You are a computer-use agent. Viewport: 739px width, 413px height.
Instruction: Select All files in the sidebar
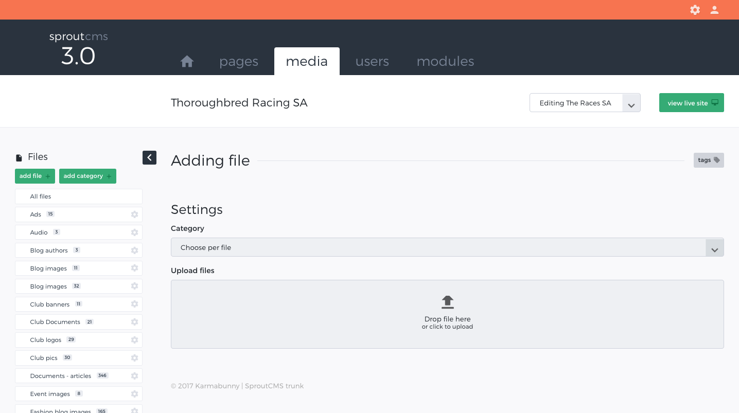79,196
